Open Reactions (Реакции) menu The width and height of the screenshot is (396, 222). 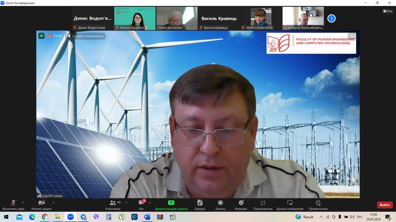(241, 205)
